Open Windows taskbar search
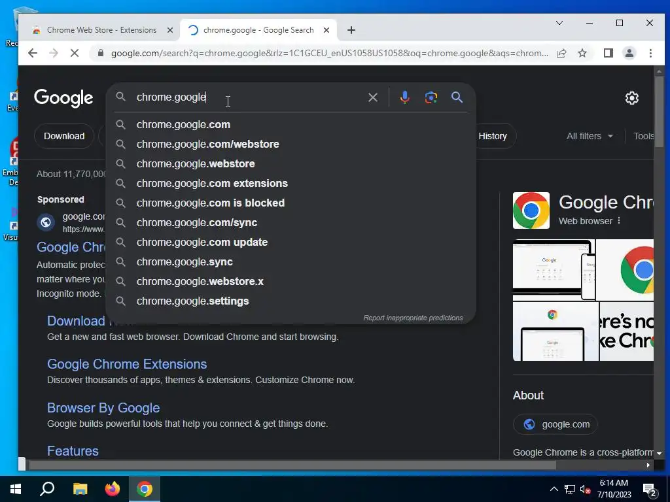This screenshot has height=502, width=670. pyautogui.click(x=47, y=489)
